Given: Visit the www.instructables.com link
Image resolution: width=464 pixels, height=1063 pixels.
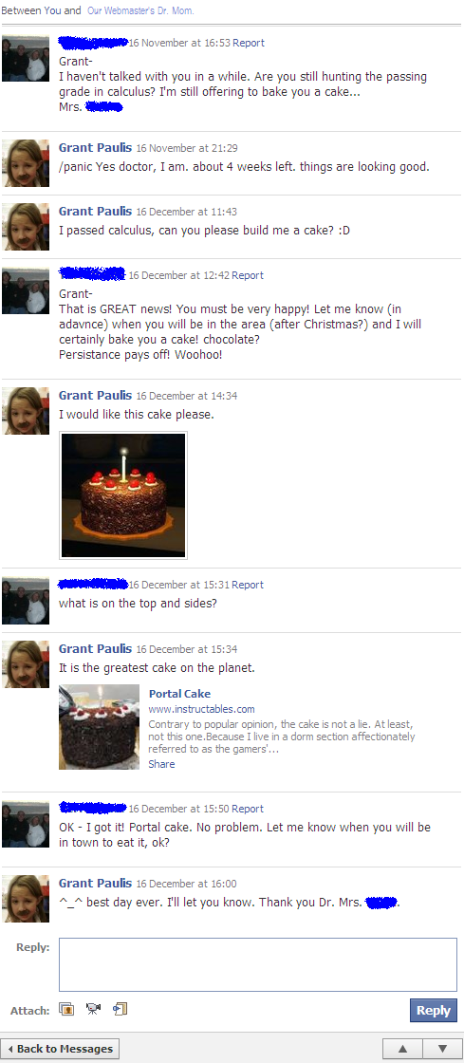Looking at the screenshot, I should click(x=202, y=709).
